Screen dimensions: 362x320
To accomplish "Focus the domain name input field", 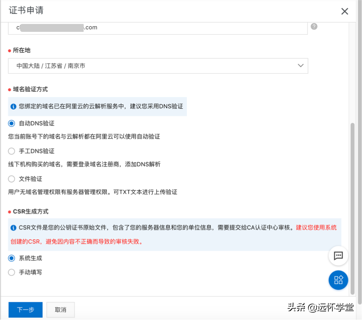I will pos(194,28).
